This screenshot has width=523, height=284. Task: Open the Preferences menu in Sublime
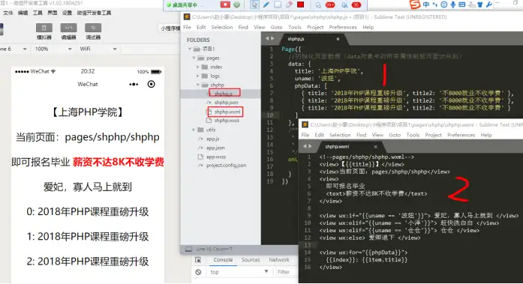point(343,27)
